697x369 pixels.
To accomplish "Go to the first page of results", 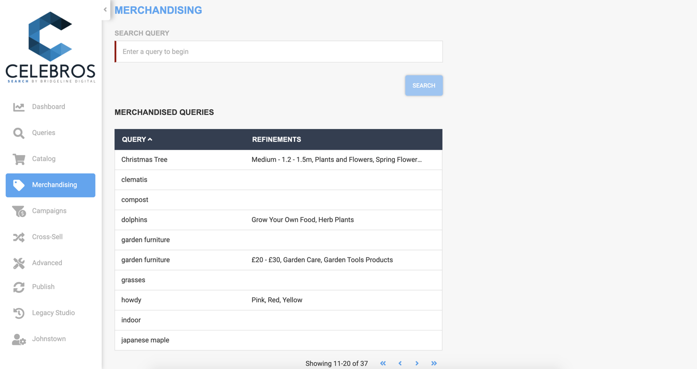I will tap(383, 364).
